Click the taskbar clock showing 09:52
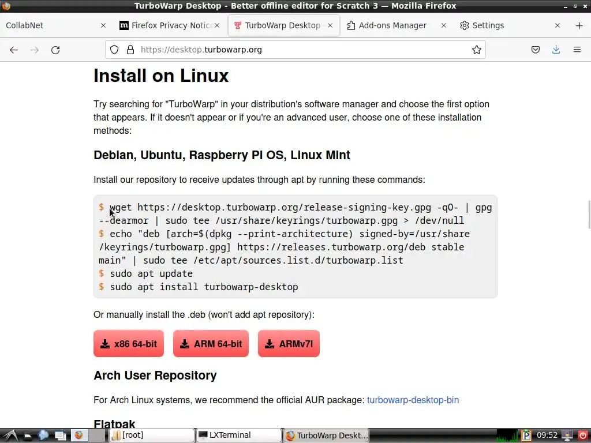 tap(547, 436)
